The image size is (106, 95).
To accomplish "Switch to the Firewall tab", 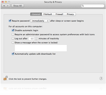I will coord(59,14).
